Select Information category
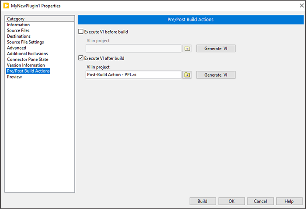Viewport: 306px width, 209px height. [x=18, y=25]
